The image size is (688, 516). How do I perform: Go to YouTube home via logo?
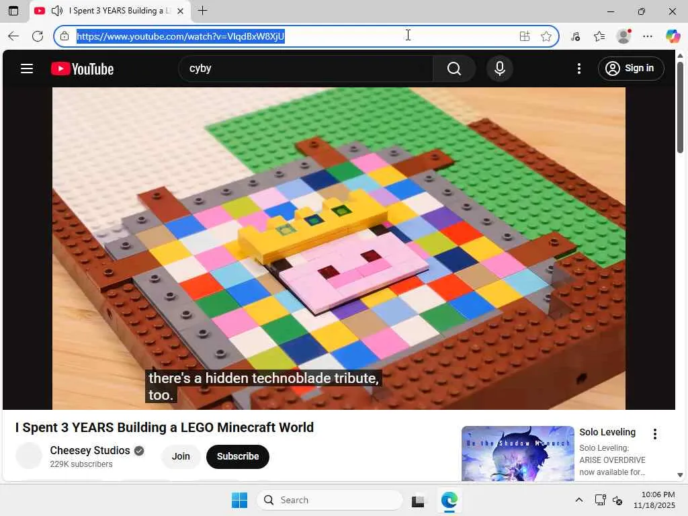point(82,69)
